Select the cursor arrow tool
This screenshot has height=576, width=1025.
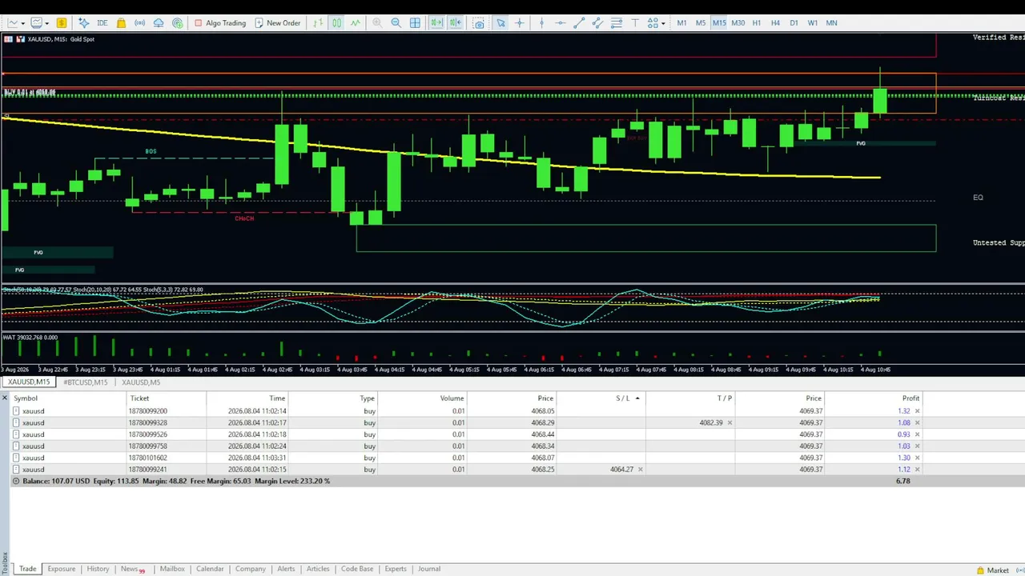(500, 23)
